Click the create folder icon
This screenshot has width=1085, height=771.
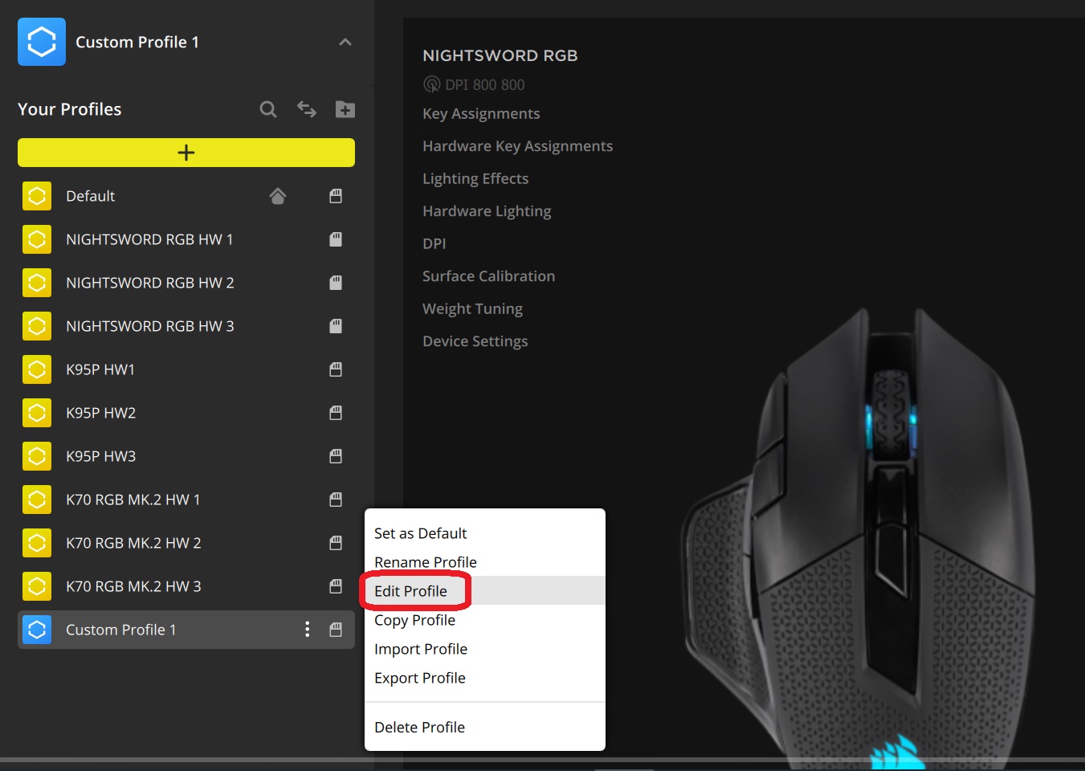pos(345,109)
